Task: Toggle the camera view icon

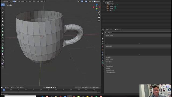Action: tap(99, 18)
